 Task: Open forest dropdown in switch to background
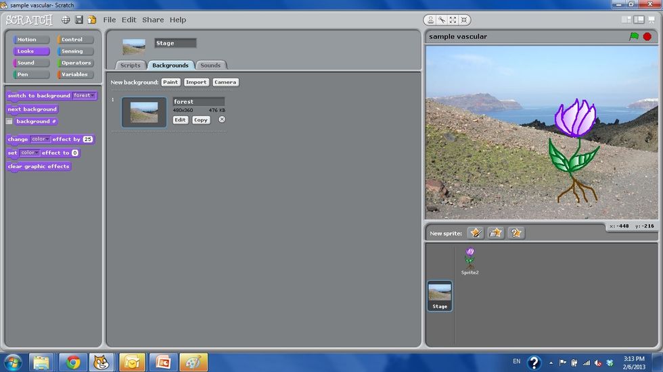pyautogui.click(x=85, y=96)
